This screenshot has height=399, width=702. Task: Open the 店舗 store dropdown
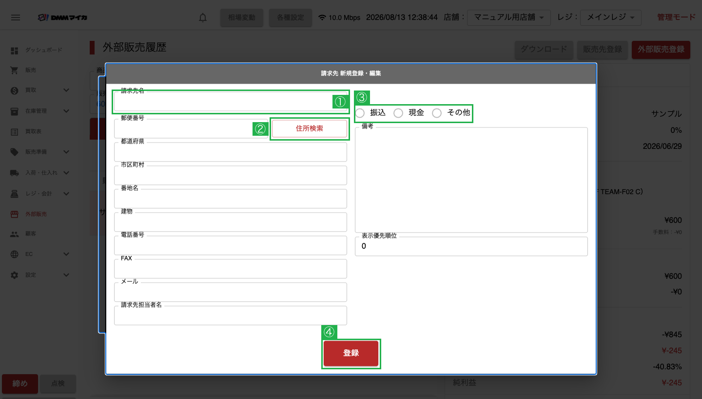coord(509,18)
